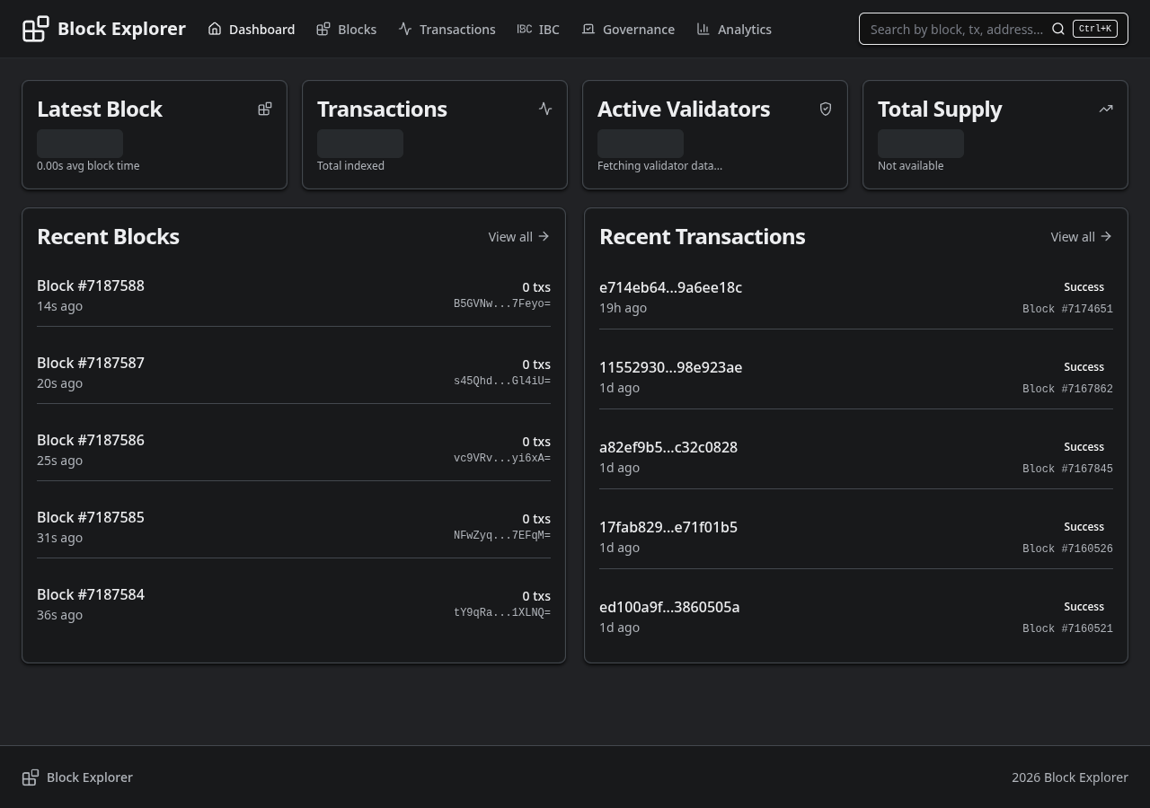
Task: Click Success status of e714eb64 transaction
Action: (1084, 287)
